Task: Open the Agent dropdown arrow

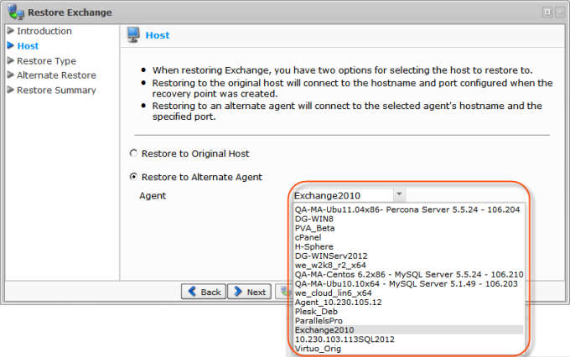Action: click(x=399, y=195)
